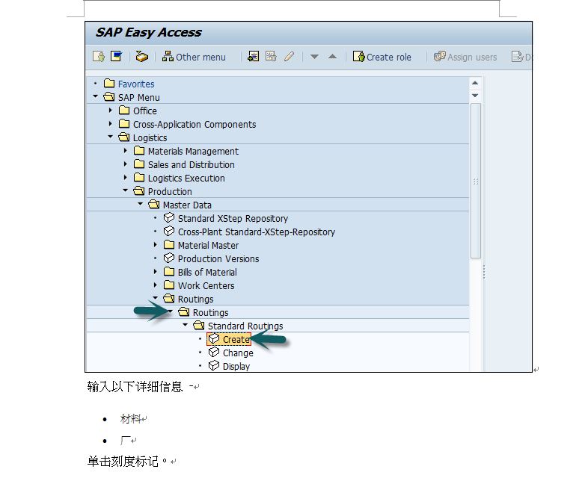Collapse the Master Data node
588x487 pixels.
140,204
